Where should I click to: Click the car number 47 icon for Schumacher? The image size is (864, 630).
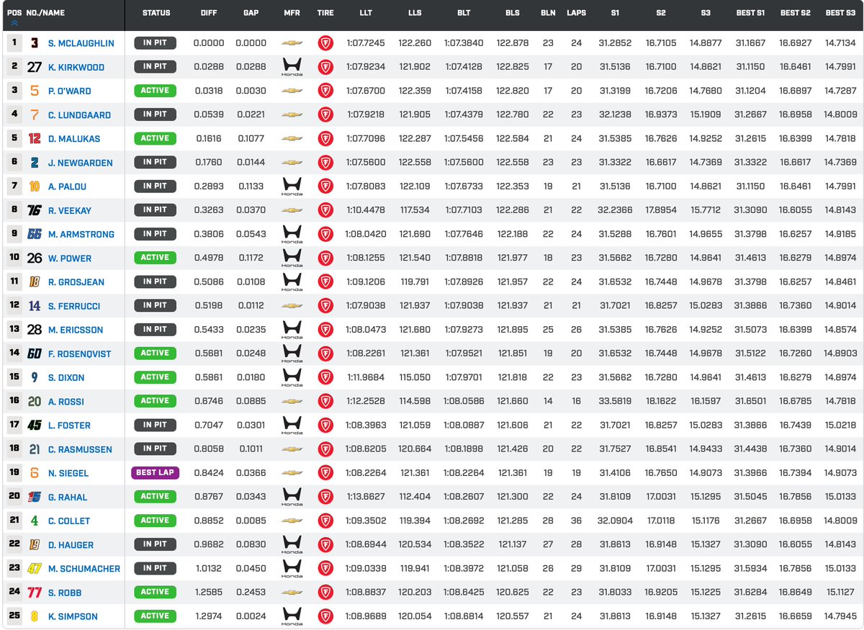tap(35, 569)
